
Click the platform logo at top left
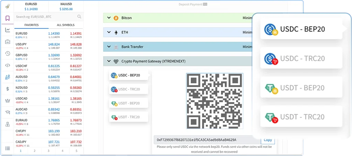pyautogui.click(x=8, y=6)
